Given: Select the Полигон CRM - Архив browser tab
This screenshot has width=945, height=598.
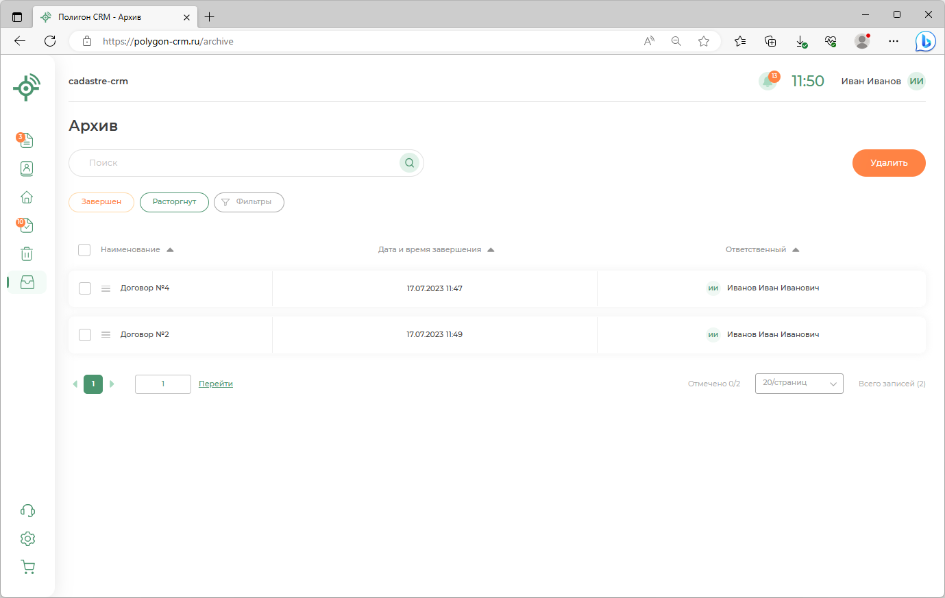Looking at the screenshot, I should pos(115,17).
